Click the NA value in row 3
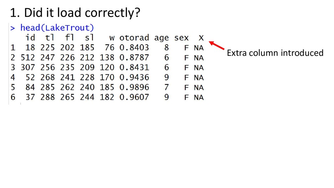 199,68
